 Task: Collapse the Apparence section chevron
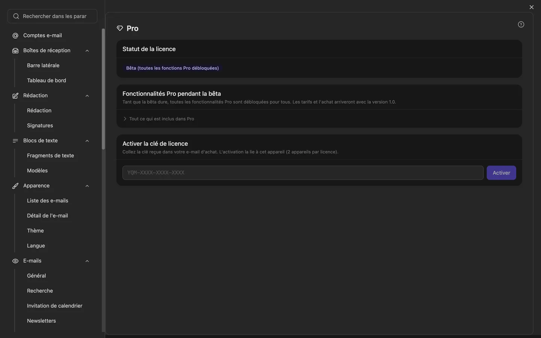[87, 186]
